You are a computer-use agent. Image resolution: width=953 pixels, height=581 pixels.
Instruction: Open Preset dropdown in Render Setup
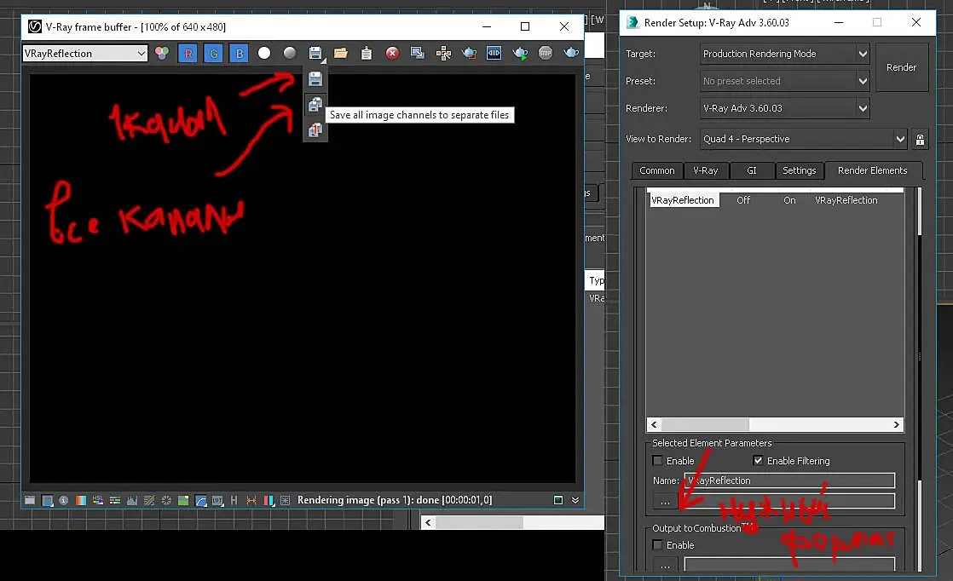coord(784,81)
